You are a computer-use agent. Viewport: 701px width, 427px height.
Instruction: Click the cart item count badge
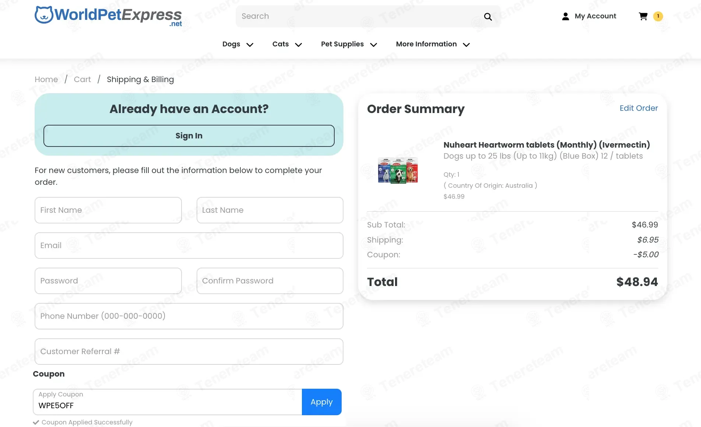(658, 16)
